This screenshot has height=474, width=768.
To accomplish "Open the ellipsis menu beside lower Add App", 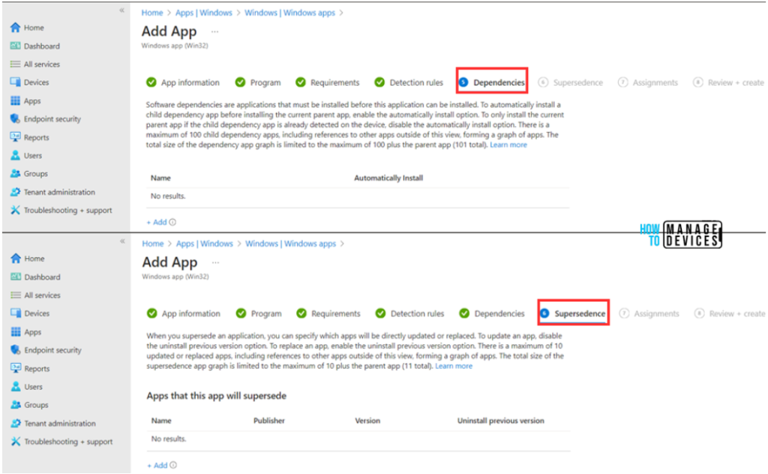I will pos(215,262).
